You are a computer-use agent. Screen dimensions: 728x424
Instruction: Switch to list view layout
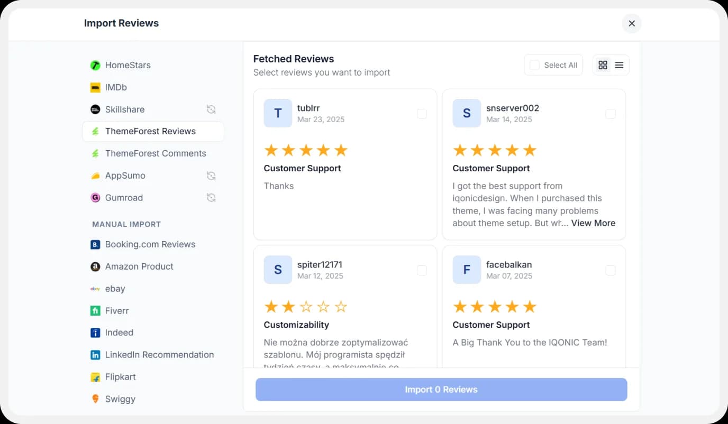[619, 64]
